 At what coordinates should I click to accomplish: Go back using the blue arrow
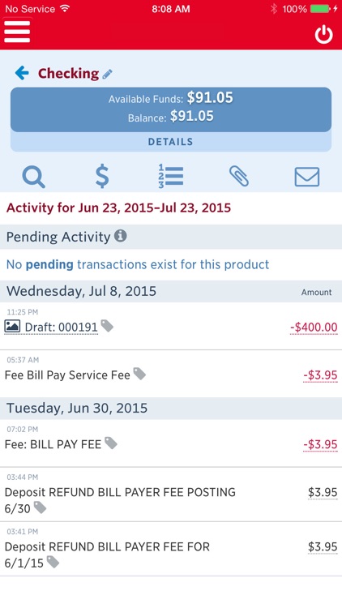[22, 73]
